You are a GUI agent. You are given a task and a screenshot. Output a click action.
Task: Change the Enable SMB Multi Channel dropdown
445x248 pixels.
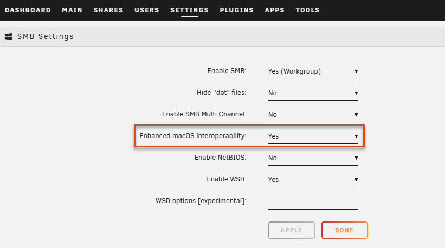313,115
